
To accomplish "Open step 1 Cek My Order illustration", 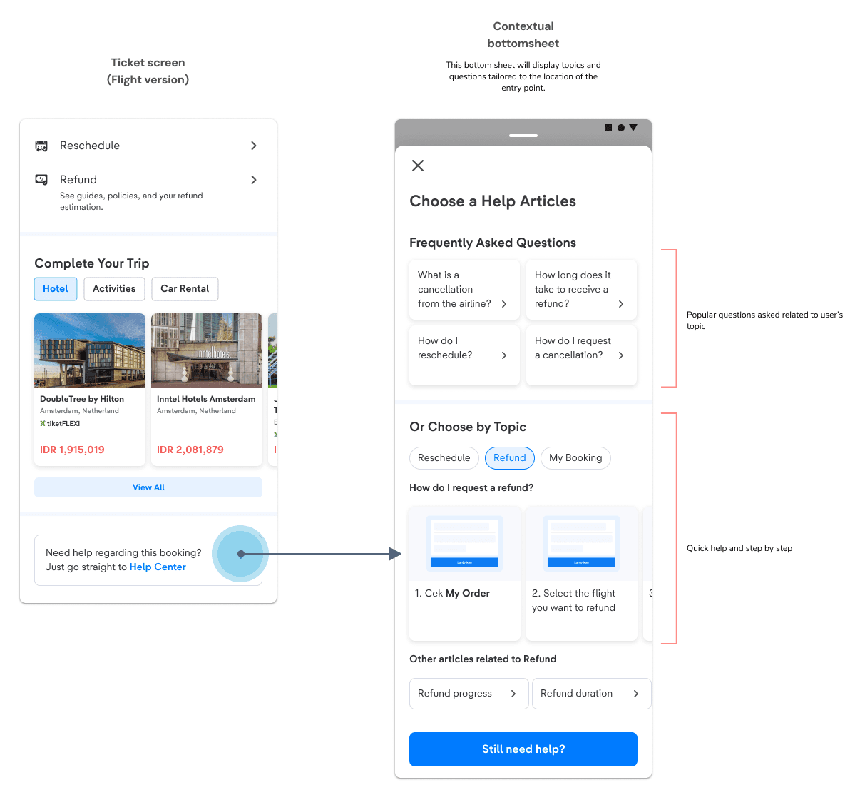I will 464,543.
